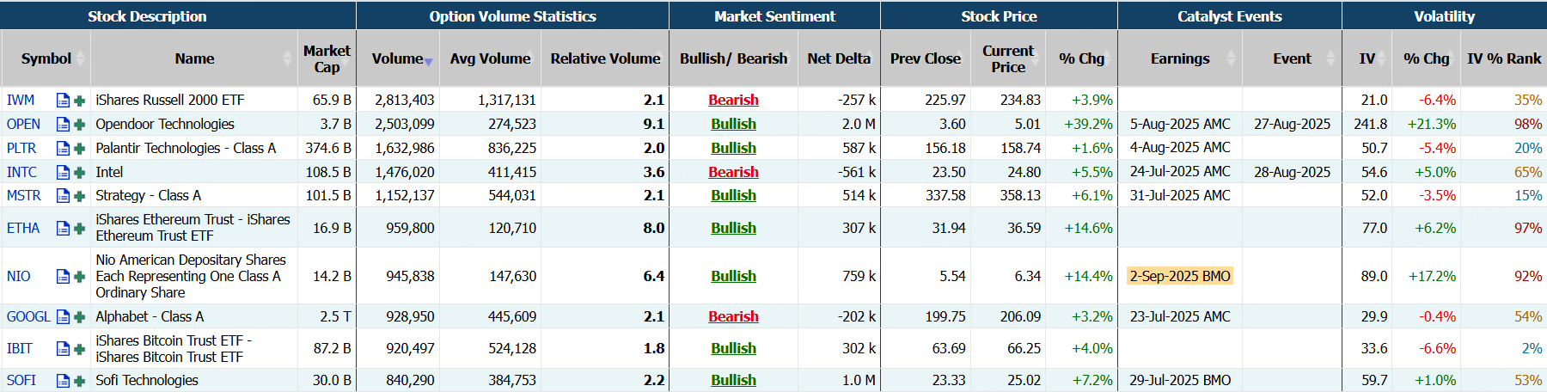Screen dimensions: 1547x392
Task: Sort by the Earnings column header
Action: click(1180, 58)
